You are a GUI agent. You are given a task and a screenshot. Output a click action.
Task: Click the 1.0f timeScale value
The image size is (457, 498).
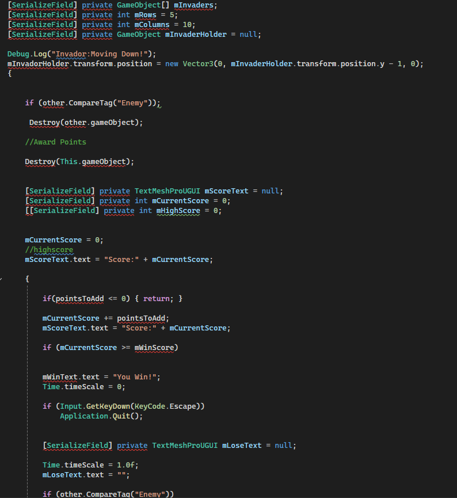click(x=125, y=465)
